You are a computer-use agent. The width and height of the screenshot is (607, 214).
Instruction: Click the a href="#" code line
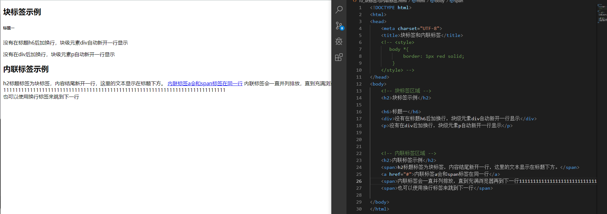click(x=440, y=174)
